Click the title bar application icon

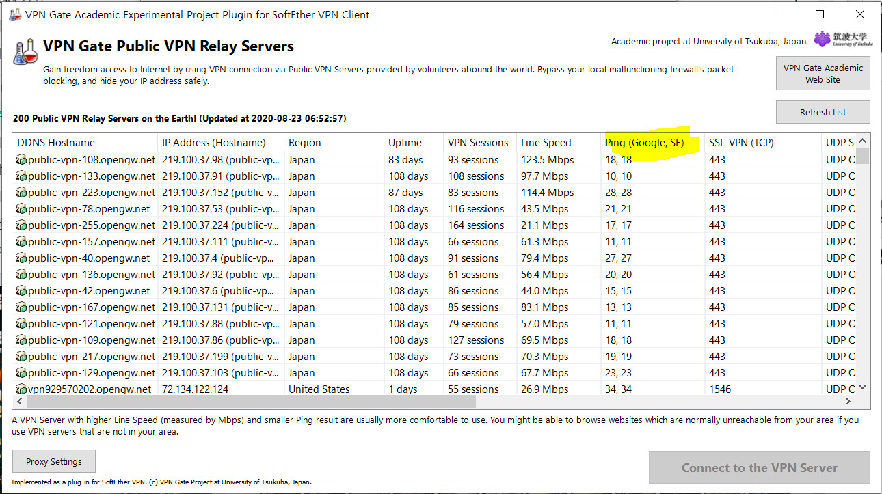pyautogui.click(x=15, y=14)
